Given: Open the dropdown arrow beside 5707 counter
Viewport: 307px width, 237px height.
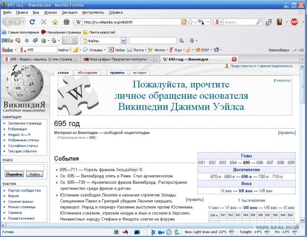Looking at the screenshot, I should tap(211, 50).
